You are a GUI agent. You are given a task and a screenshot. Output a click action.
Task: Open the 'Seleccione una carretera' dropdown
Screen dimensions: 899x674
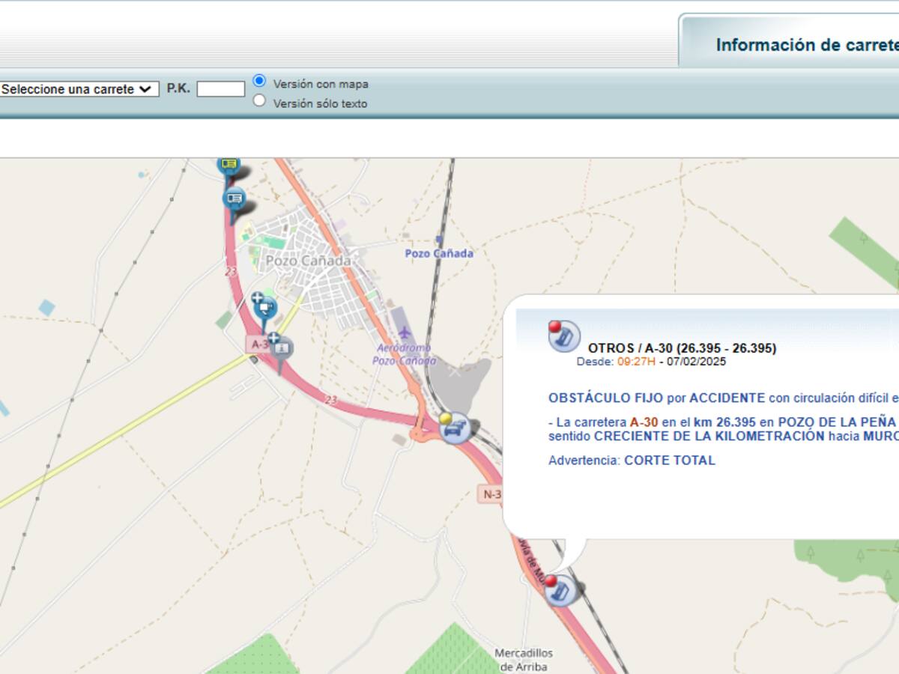coord(79,89)
